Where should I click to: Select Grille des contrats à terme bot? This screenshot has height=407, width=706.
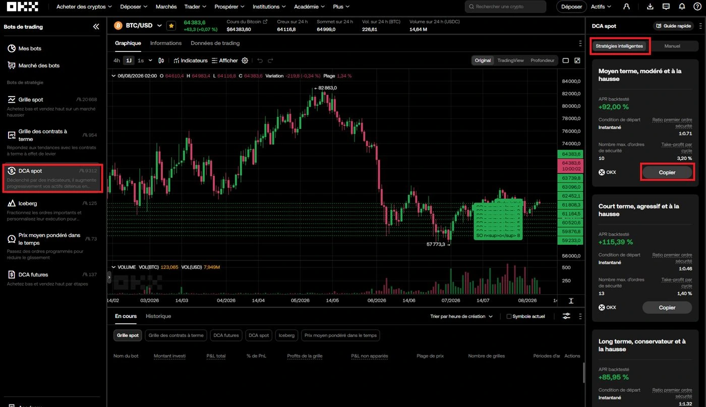(52, 142)
